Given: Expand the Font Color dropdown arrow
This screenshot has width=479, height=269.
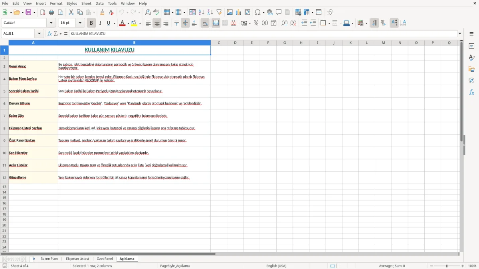Looking at the screenshot, I should click(x=128, y=24).
